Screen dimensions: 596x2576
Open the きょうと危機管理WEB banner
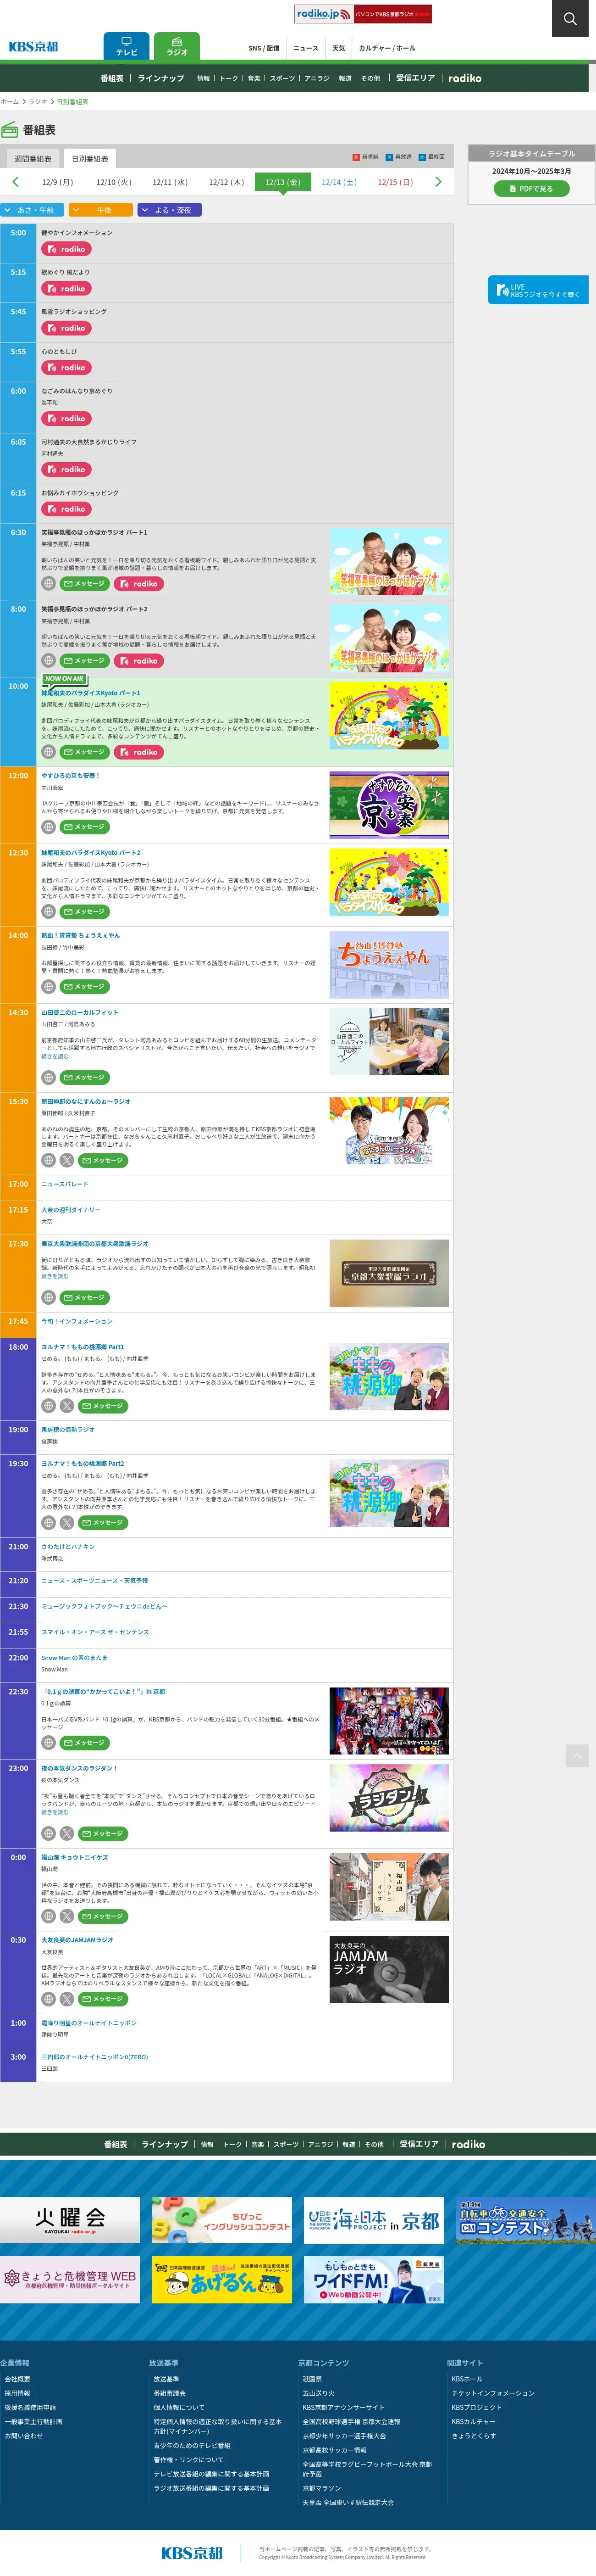coord(70,2280)
